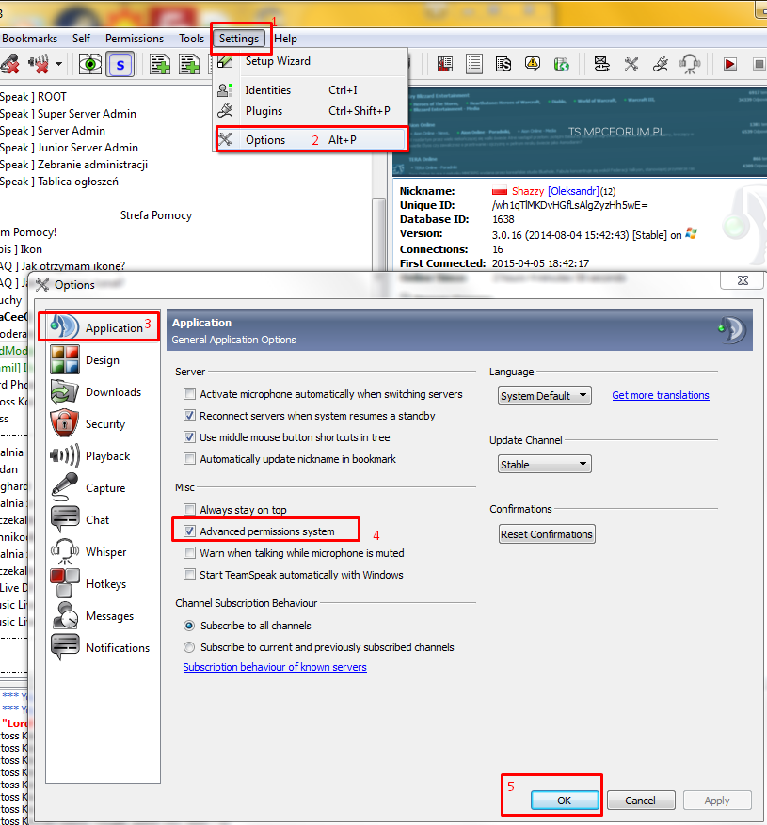
Task: Click the second add-document green plus icon
Action: pyautogui.click(x=189, y=64)
